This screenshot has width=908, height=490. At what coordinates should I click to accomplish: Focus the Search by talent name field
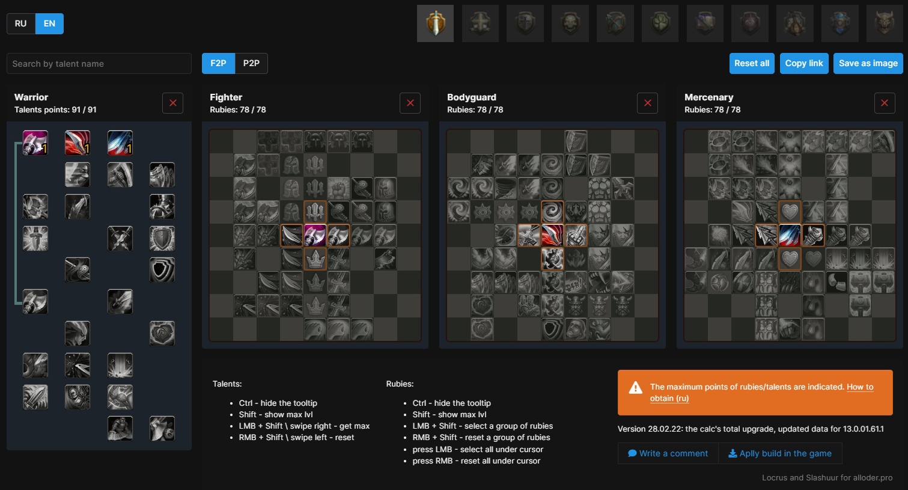click(x=99, y=64)
